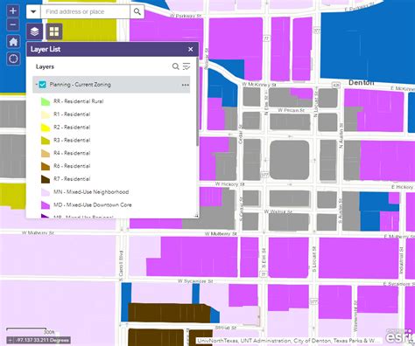Click the W Pecan St label

(x=291, y=110)
